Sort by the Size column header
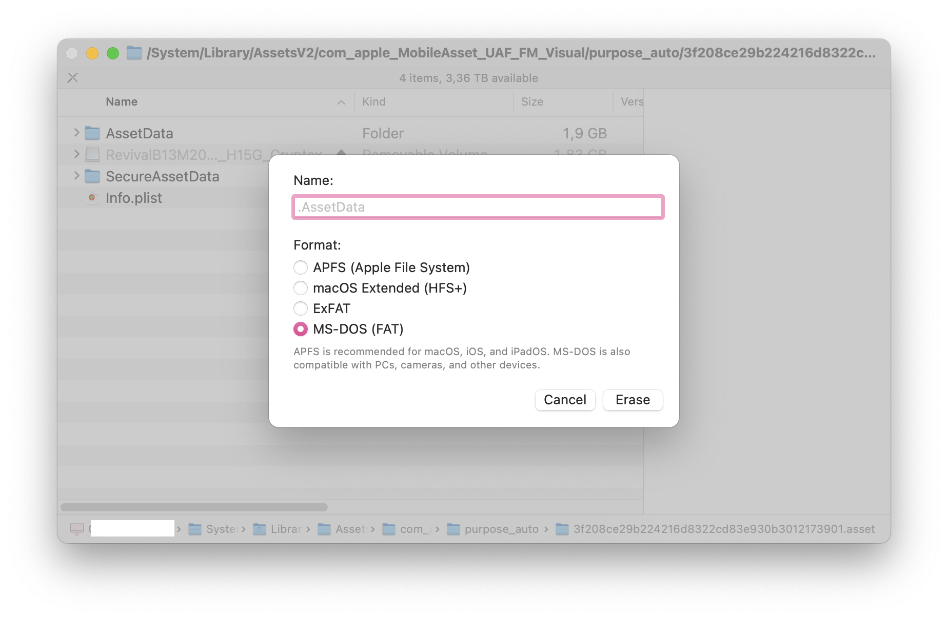948x619 pixels. pyautogui.click(x=532, y=101)
